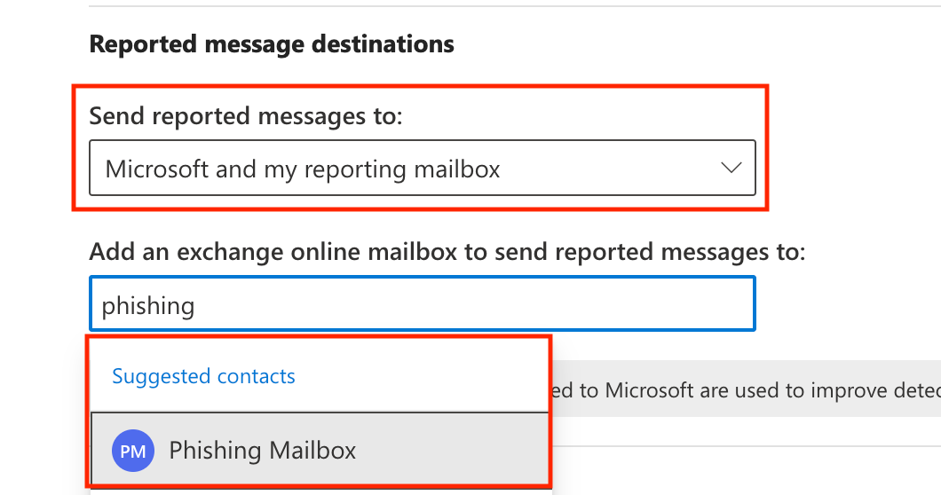Click the Reported message destinations heading
This screenshot has height=495, width=941.
click(x=272, y=43)
